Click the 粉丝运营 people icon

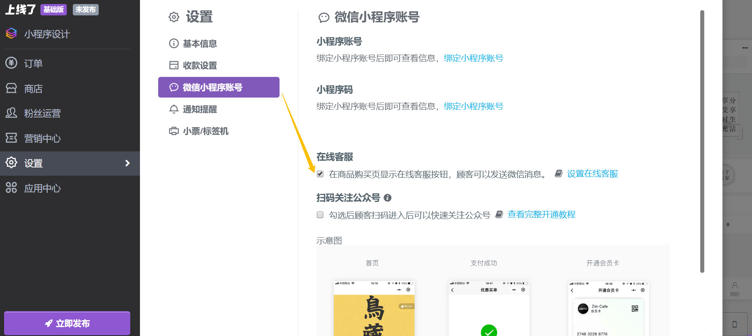click(x=11, y=113)
